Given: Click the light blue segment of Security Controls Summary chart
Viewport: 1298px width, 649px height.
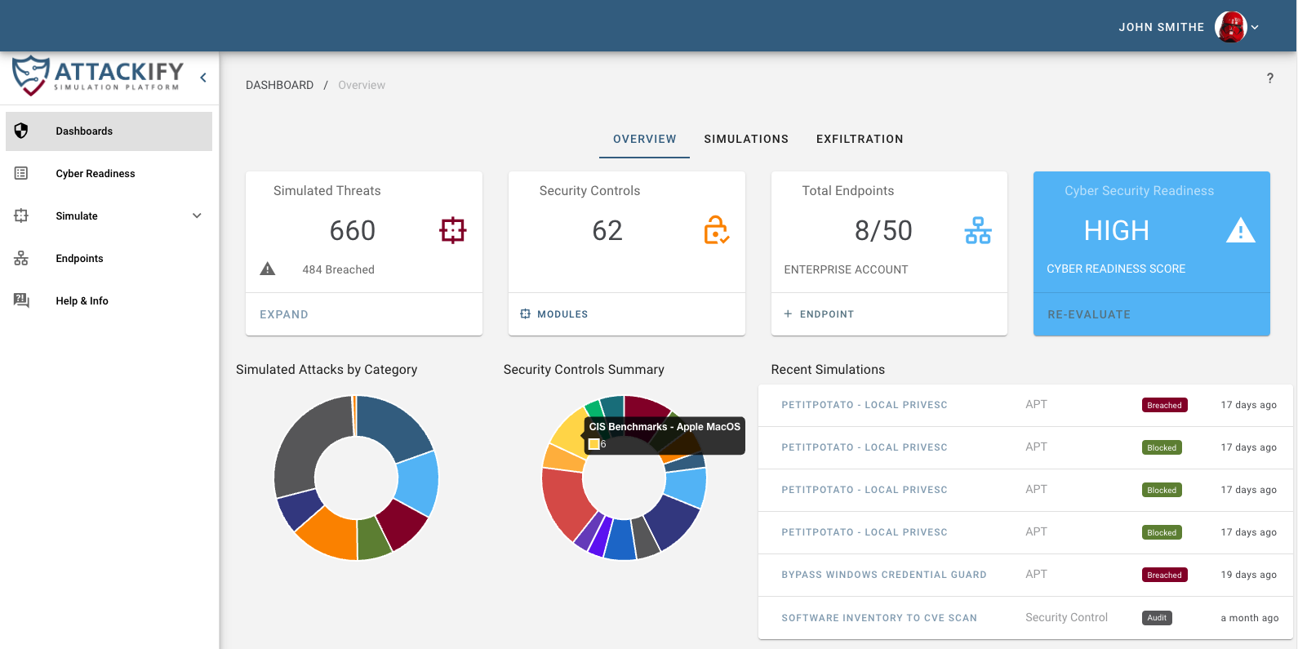Looking at the screenshot, I should tap(687, 487).
